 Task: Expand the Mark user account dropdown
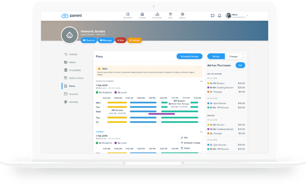coord(247,15)
